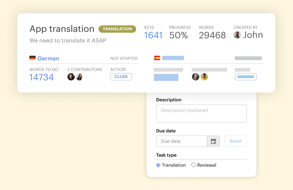The width and height of the screenshot is (293, 190).
Task: Click the Spanish task action button placeholder
Action: tap(246, 77)
